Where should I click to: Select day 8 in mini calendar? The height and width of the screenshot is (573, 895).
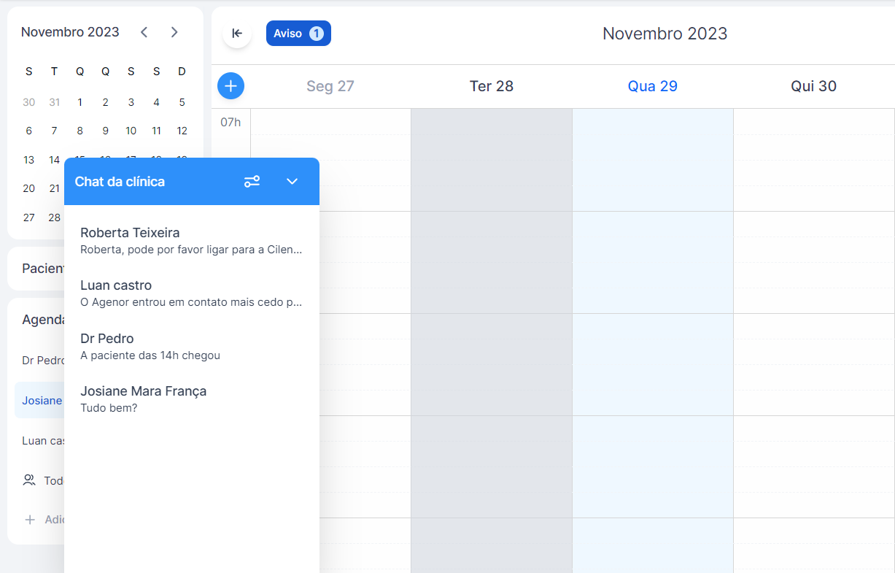(x=80, y=131)
